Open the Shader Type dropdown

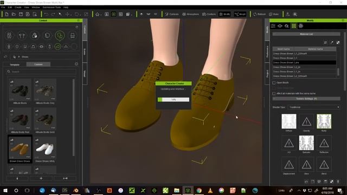314,107
